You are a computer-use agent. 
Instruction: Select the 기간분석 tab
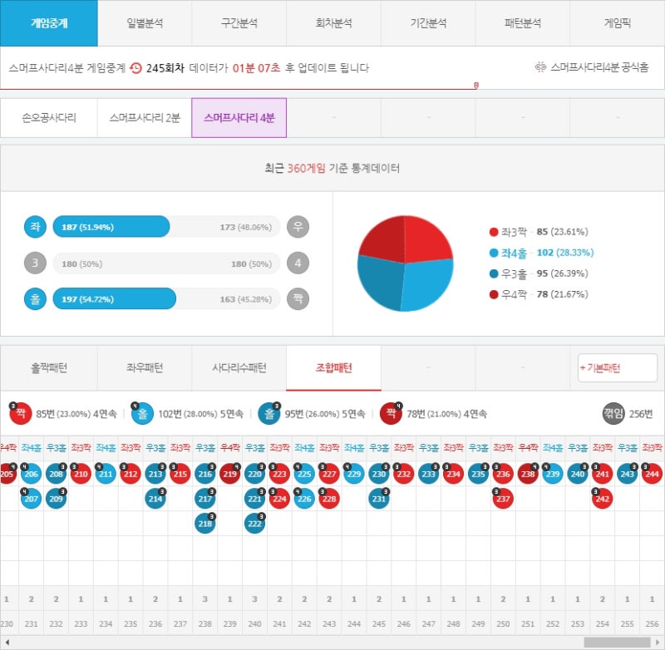(x=428, y=23)
